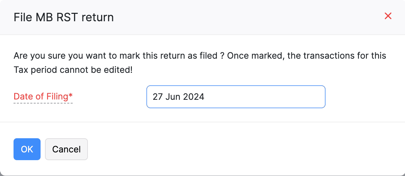This screenshot has height=176, width=405.
Task: Click the grey dialog header bar
Action: point(237,17)
